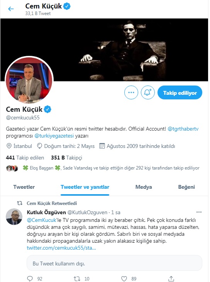The height and width of the screenshot is (282, 210).
Task: Open the twitter.com/cemkucuk55/sta... link
Action: click(x=61, y=248)
